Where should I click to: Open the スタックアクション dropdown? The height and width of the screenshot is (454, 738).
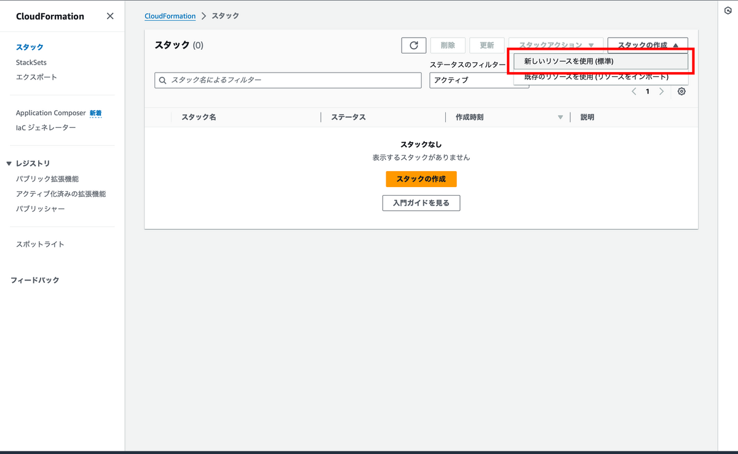[556, 46]
